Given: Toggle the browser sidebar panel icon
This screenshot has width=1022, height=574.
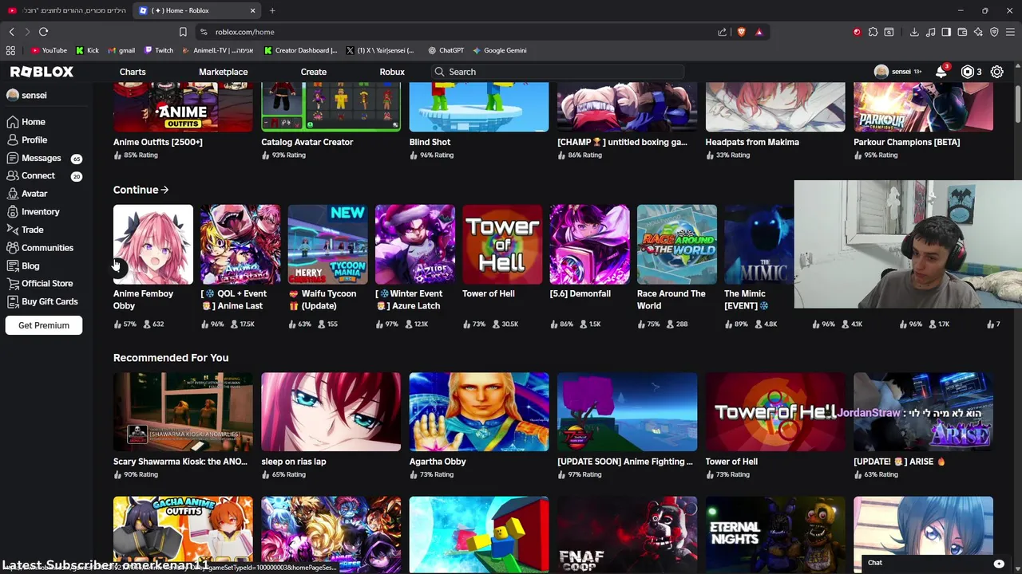Looking at the screenshot, I should pos(946,32).
